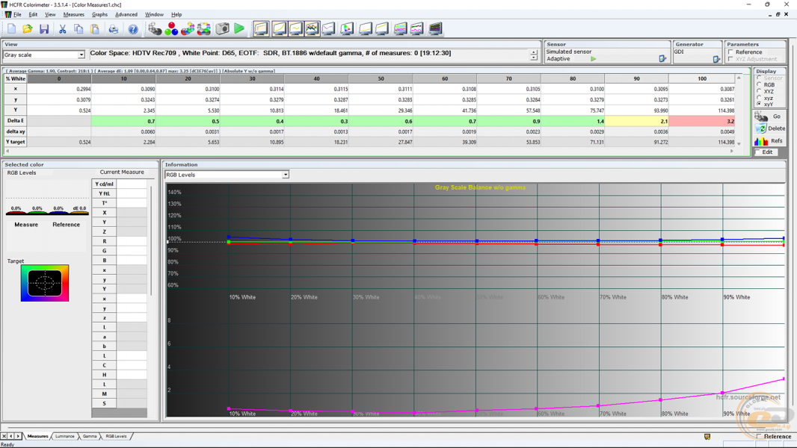
Task: Click the small green arrow beside Adaptive
Action: [593, 59]
